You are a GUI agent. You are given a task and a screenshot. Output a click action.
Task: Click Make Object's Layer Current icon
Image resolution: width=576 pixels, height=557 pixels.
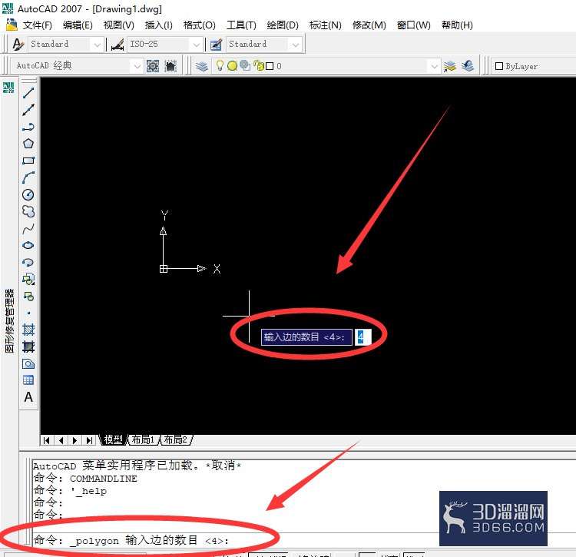[x=449, y=66]
